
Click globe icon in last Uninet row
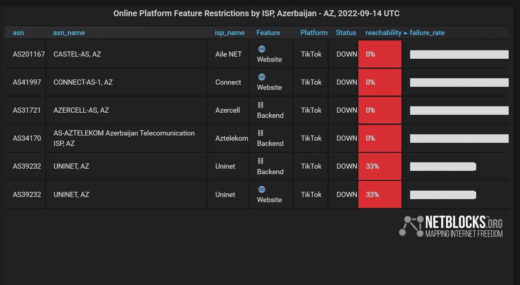coord(262,189)
